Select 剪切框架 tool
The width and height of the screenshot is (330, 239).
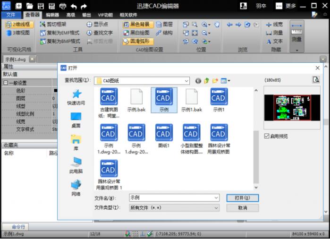click(x=53, y=24)
